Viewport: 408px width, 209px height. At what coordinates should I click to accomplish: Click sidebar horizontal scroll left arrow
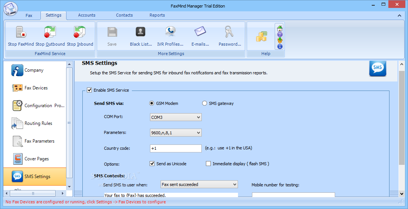click(7, 194)
